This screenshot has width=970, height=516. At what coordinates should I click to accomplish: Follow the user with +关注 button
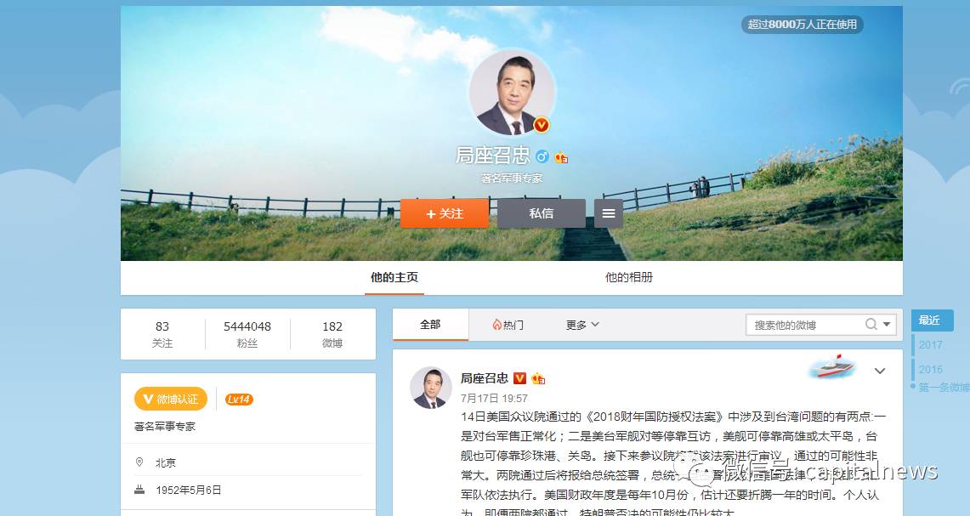click(445, 213)
